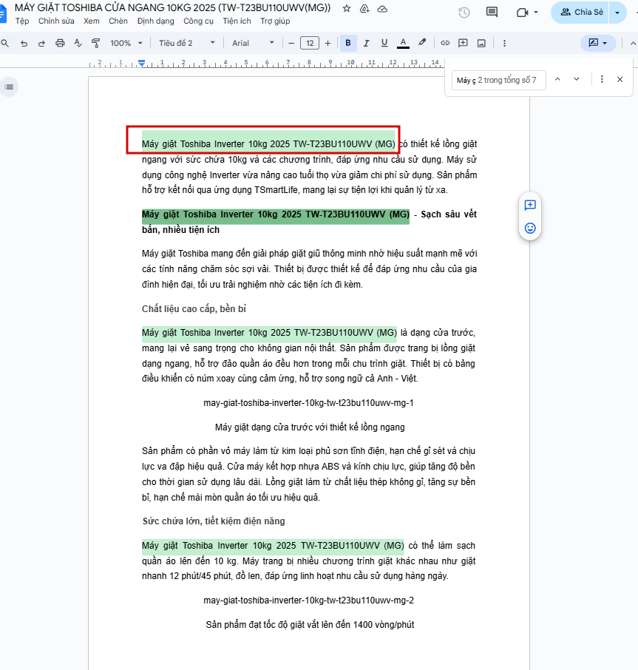Click the left indent marker on ruler

[x=141, y=64]
